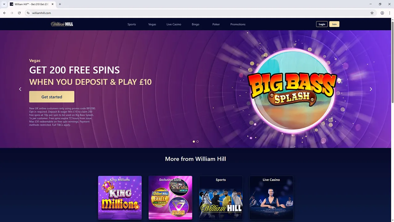The image size is (394, 222).
Task: Bookmark this page with the star icon
Action: pyautogui.click(x=372, y=13)
